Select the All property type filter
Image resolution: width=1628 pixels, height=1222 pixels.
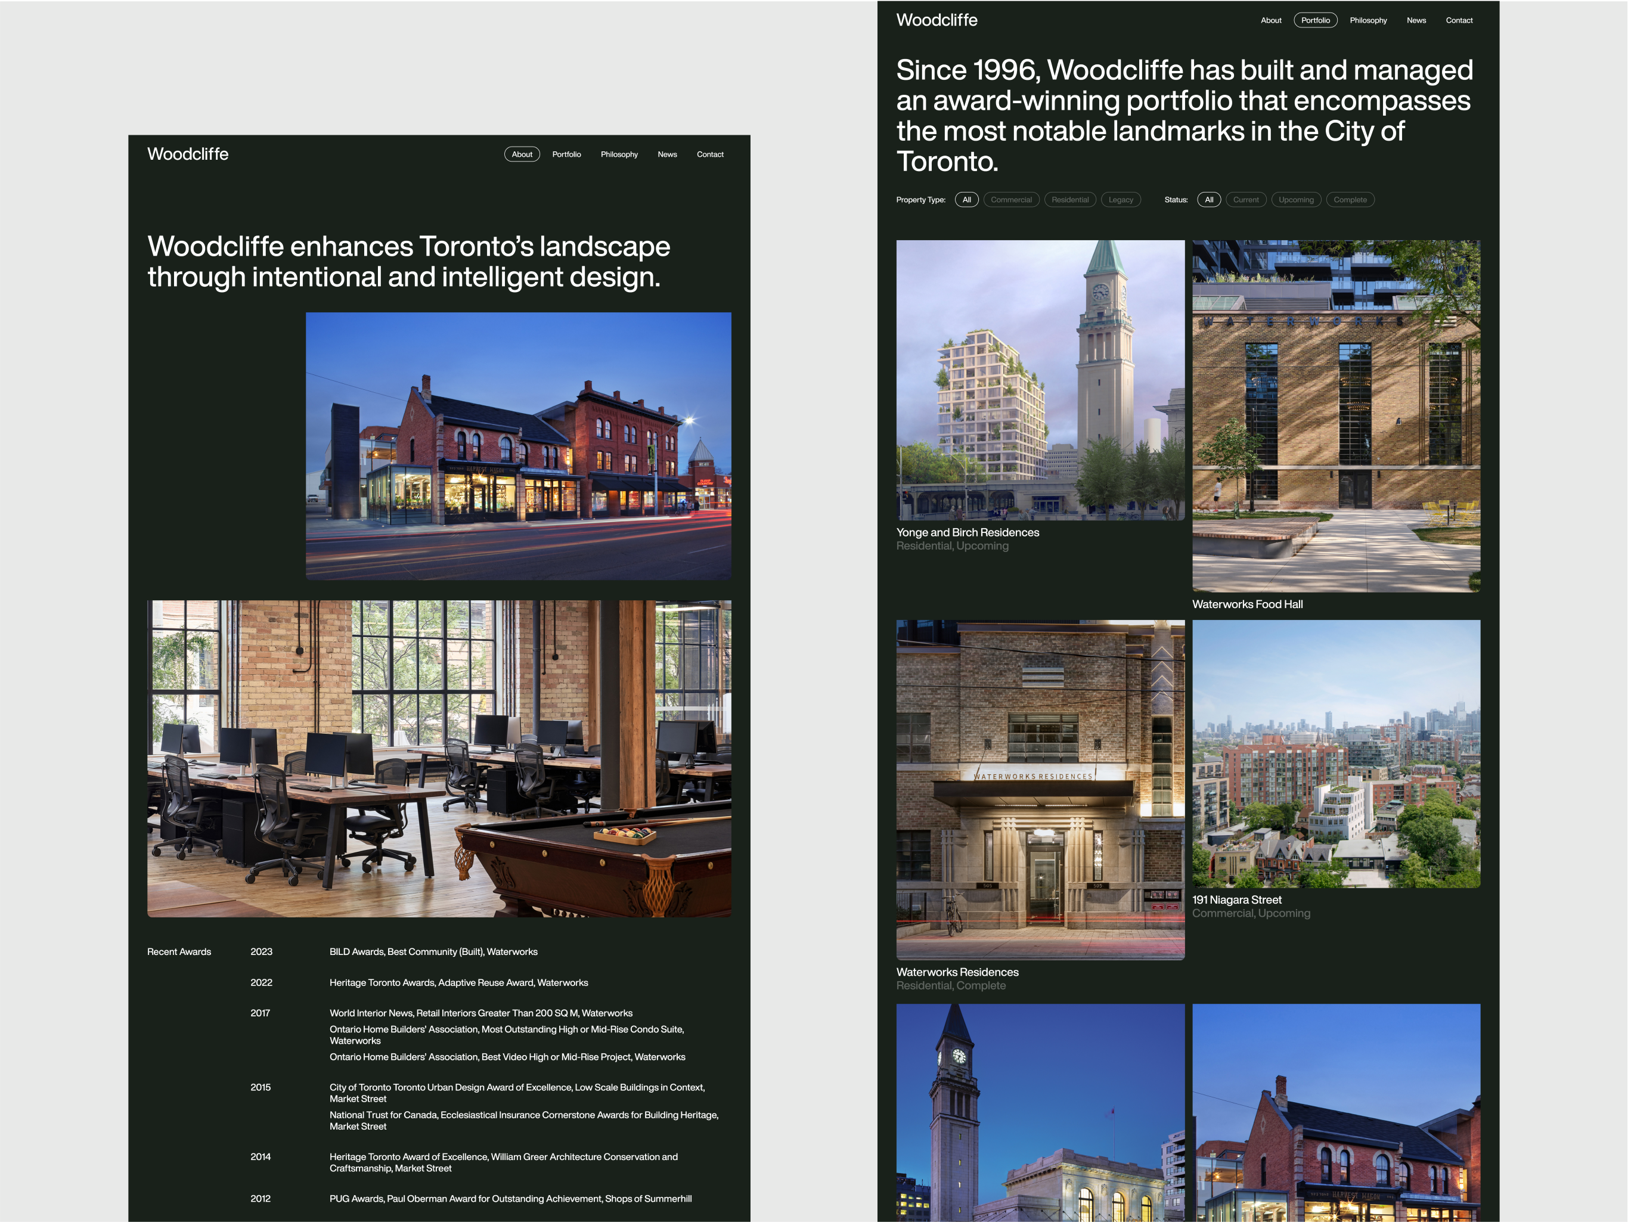[x=966, y=200]
